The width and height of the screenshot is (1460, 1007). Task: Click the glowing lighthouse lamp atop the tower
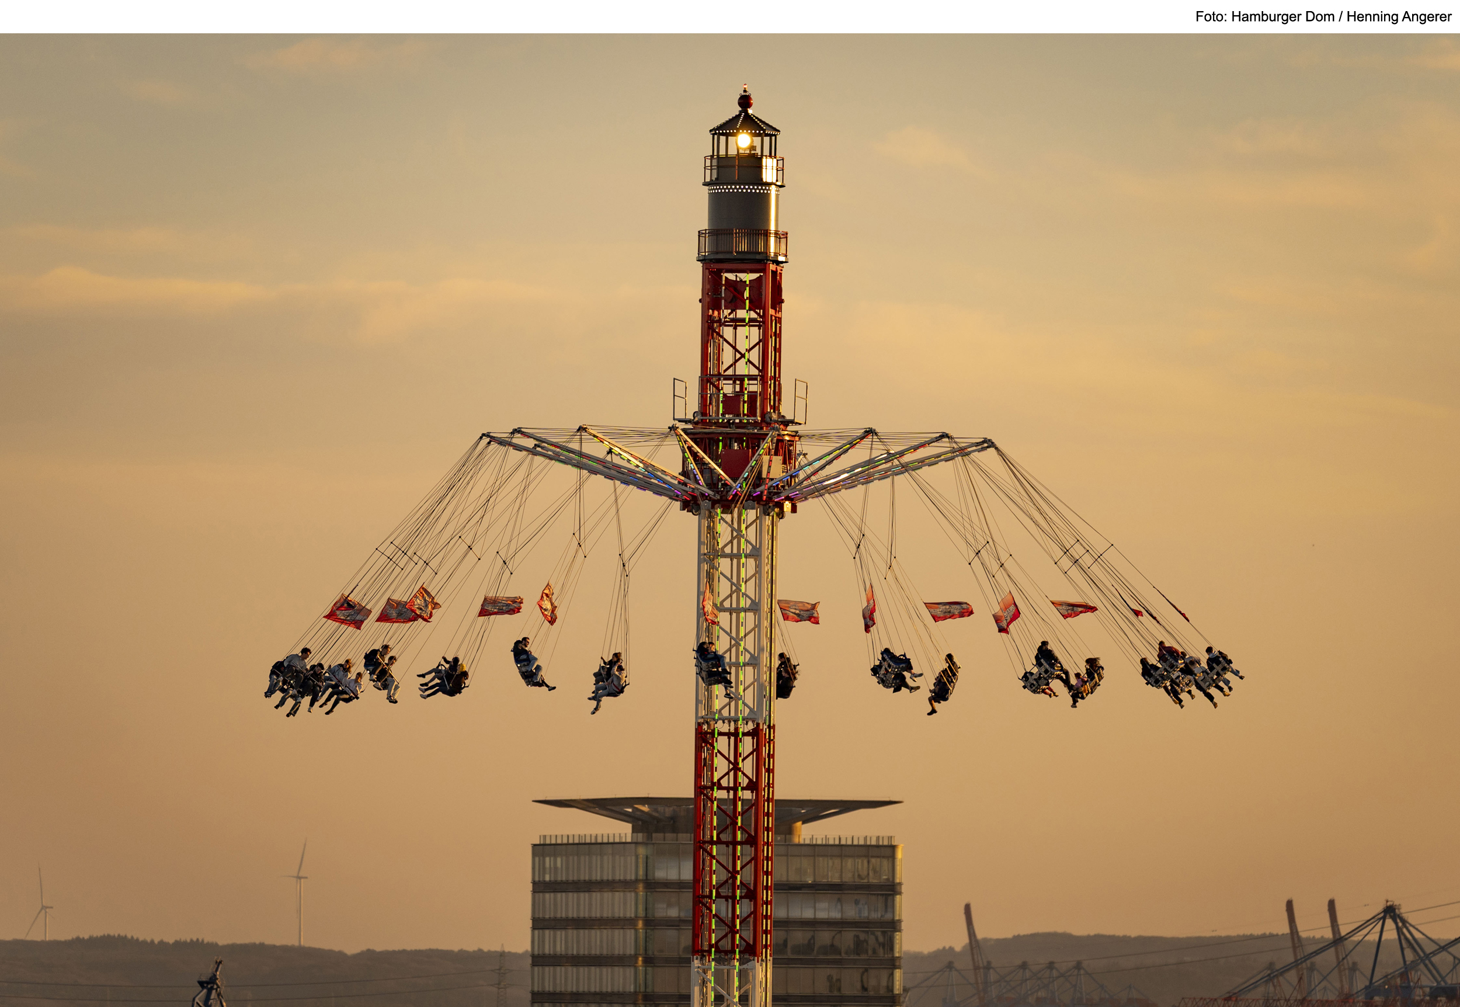pyautogui.click(x=743, y=140)
